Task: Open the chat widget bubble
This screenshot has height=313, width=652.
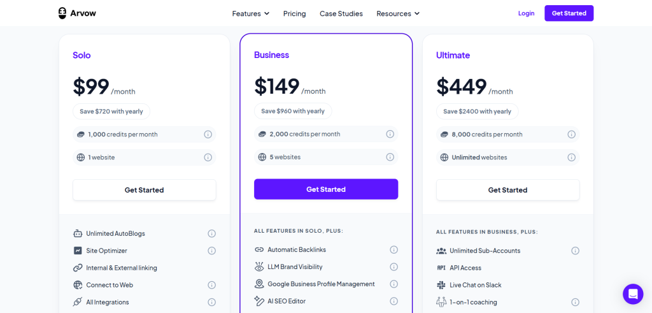Action: click(x=633, y=294)
